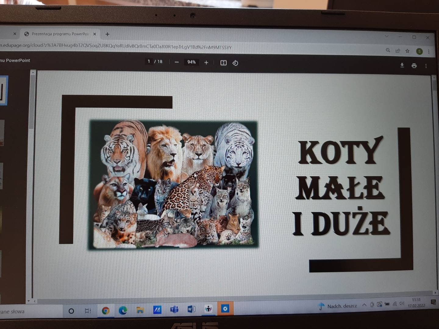Close the first browser tab
This screenshot has width=439, height=329.
tap(15, 34)
